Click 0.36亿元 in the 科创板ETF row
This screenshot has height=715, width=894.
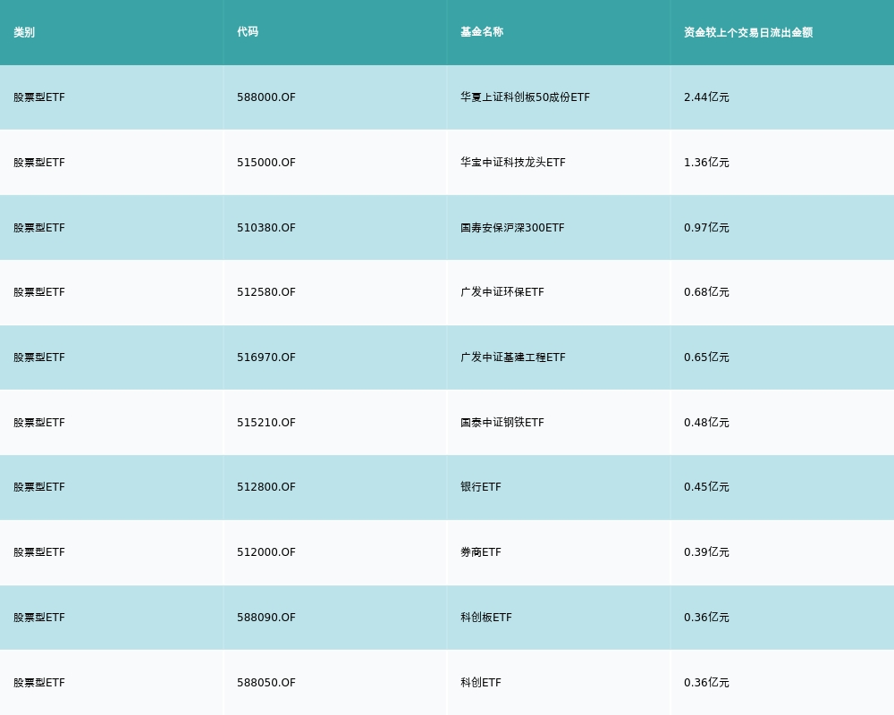[706, 618]
